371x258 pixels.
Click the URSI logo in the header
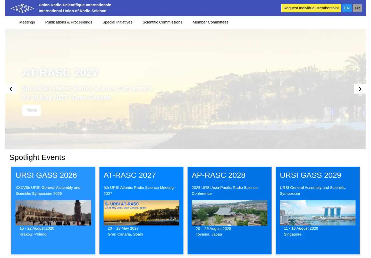[x=22, y=8]
